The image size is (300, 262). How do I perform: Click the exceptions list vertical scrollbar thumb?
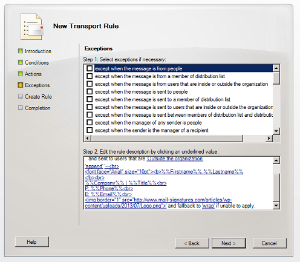click(276, 78)
